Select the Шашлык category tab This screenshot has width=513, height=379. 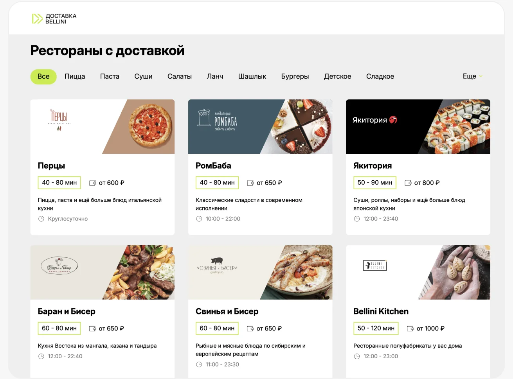[252, 76]
